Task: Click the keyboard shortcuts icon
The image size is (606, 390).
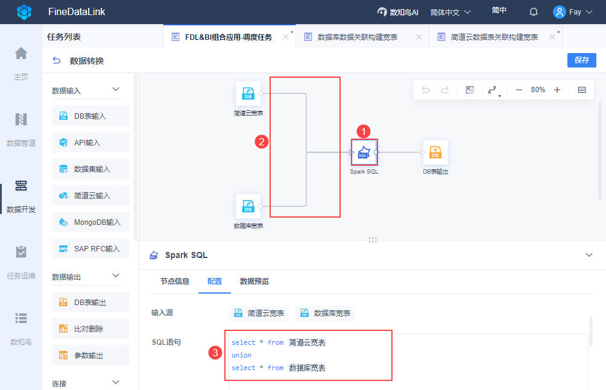Action: [x=582, y=90]
